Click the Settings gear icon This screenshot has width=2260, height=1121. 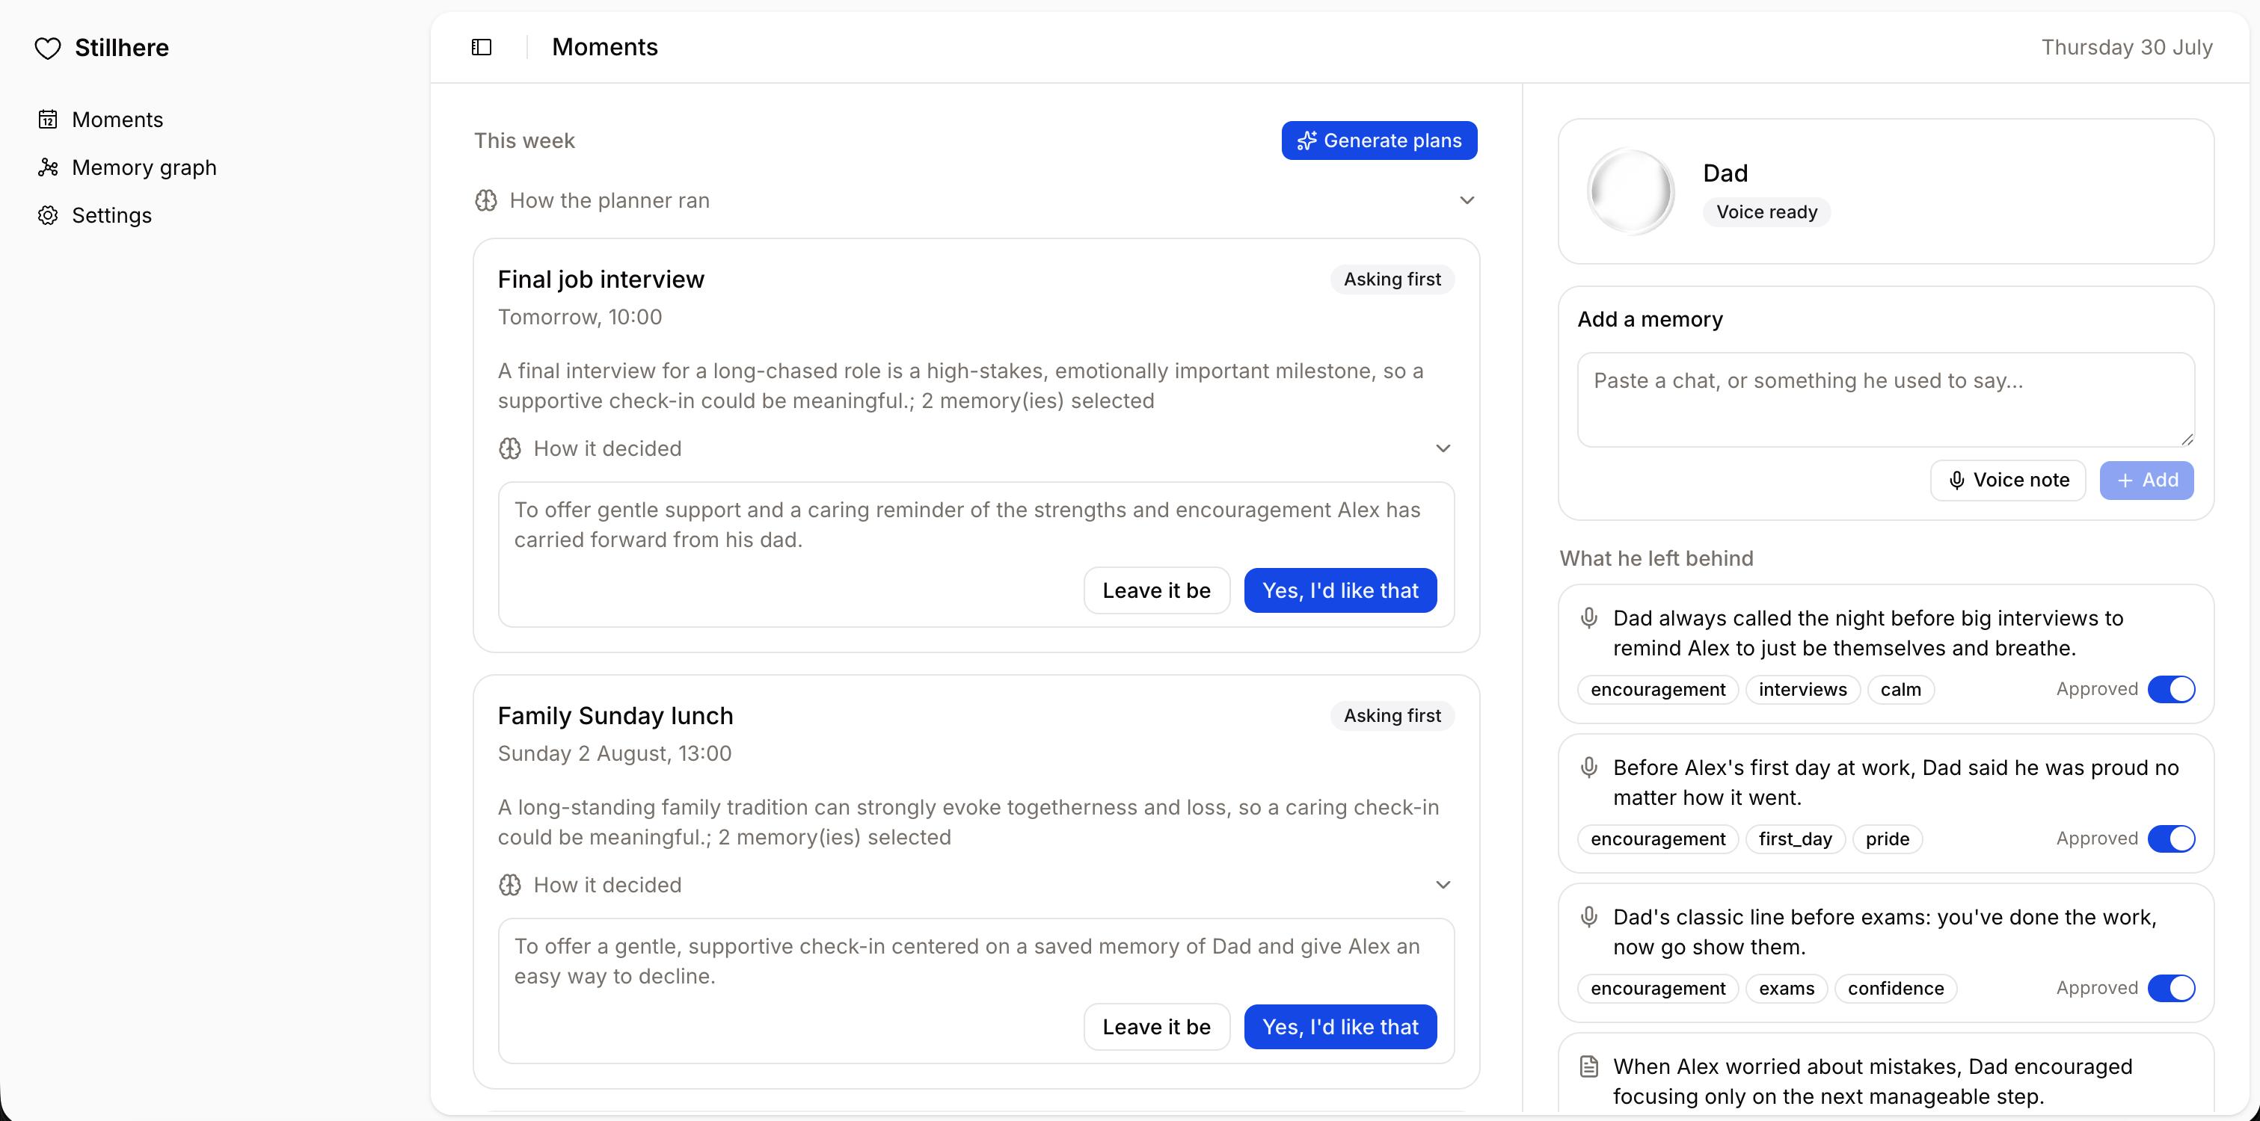[x=49, y=216]
